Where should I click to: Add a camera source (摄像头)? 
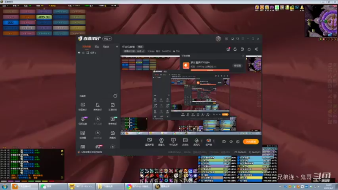tap(161, 141)
